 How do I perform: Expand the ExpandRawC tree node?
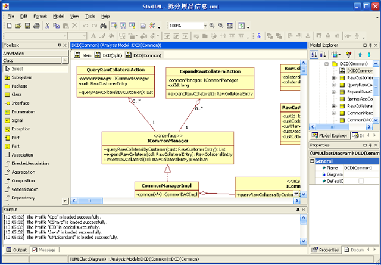point(334,92)
